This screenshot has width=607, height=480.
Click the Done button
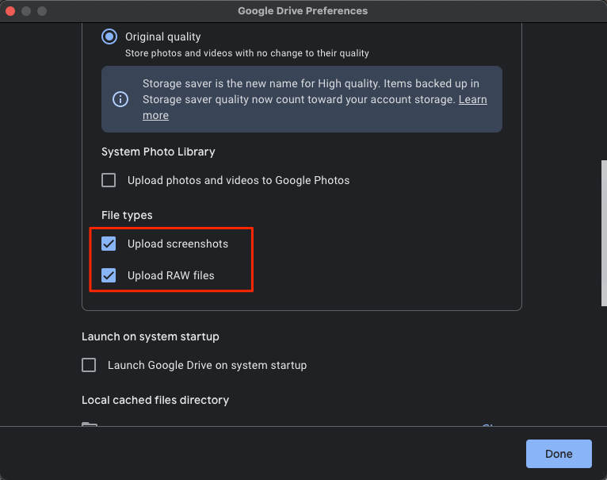click(x=559, y=454)
